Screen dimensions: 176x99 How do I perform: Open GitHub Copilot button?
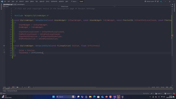[x=149, y=1]
